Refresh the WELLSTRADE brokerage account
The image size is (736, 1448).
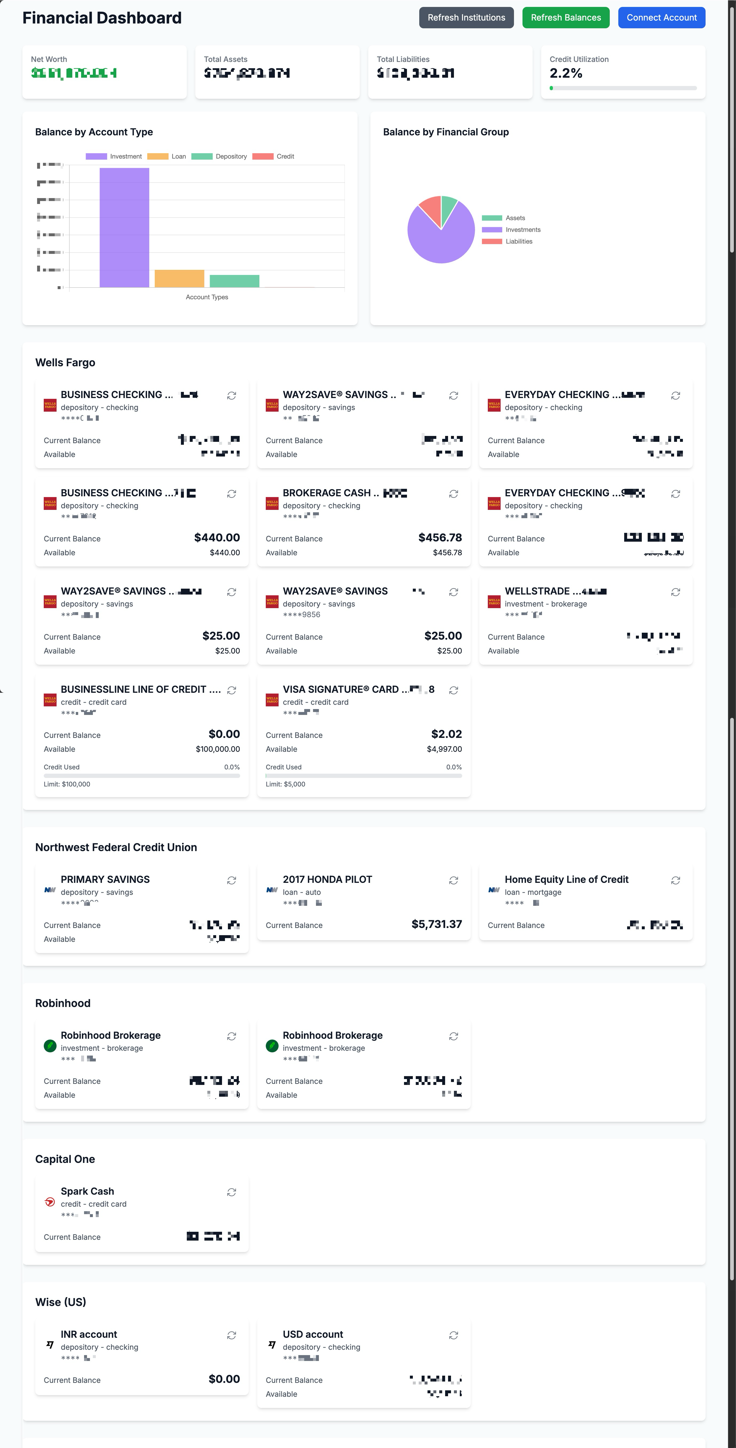pyautogui.click(x=675, y=592)
